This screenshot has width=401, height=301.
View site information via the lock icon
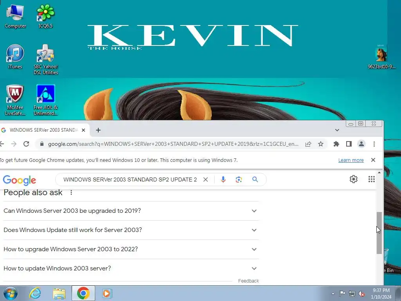coord(42,144)
